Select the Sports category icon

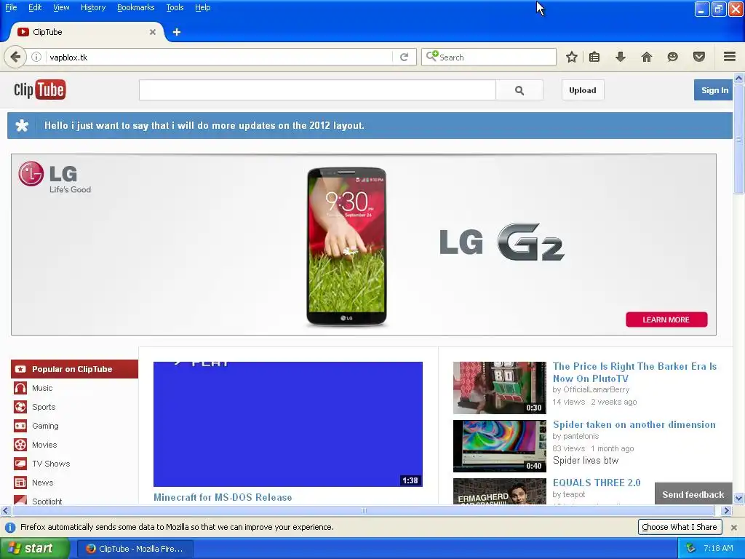click(x=20, y=407)
